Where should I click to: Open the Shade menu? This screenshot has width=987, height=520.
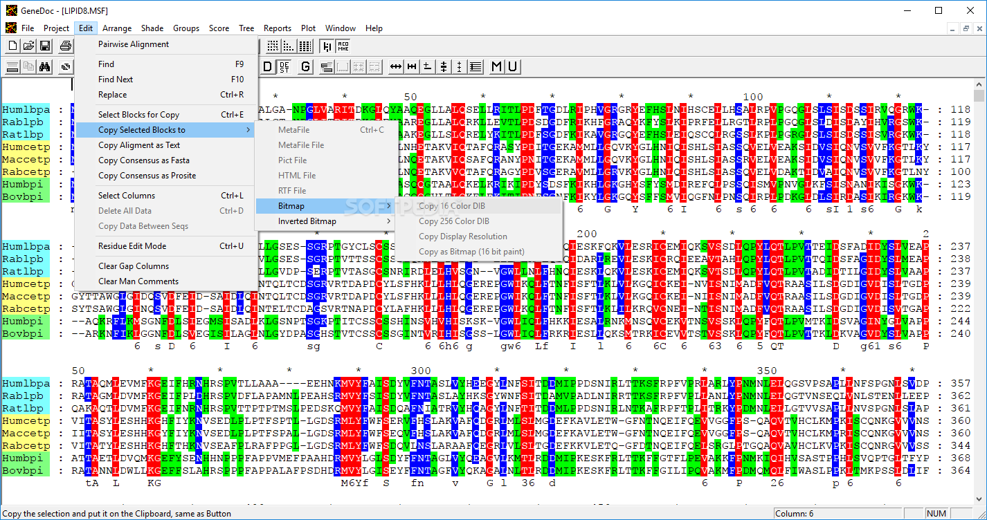coord(152,28)
